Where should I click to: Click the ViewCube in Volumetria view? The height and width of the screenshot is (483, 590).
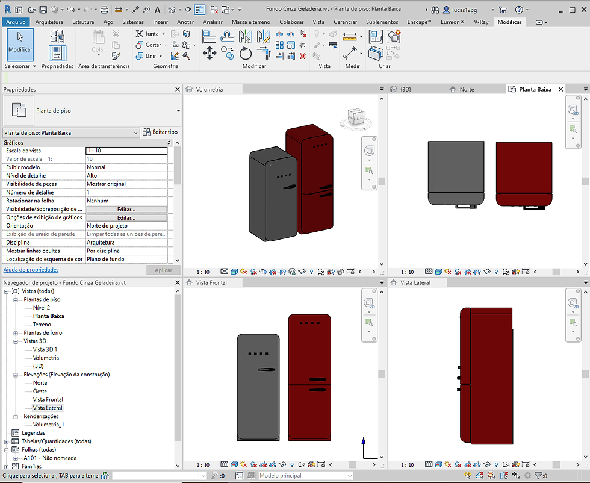(x=356, y=118)
